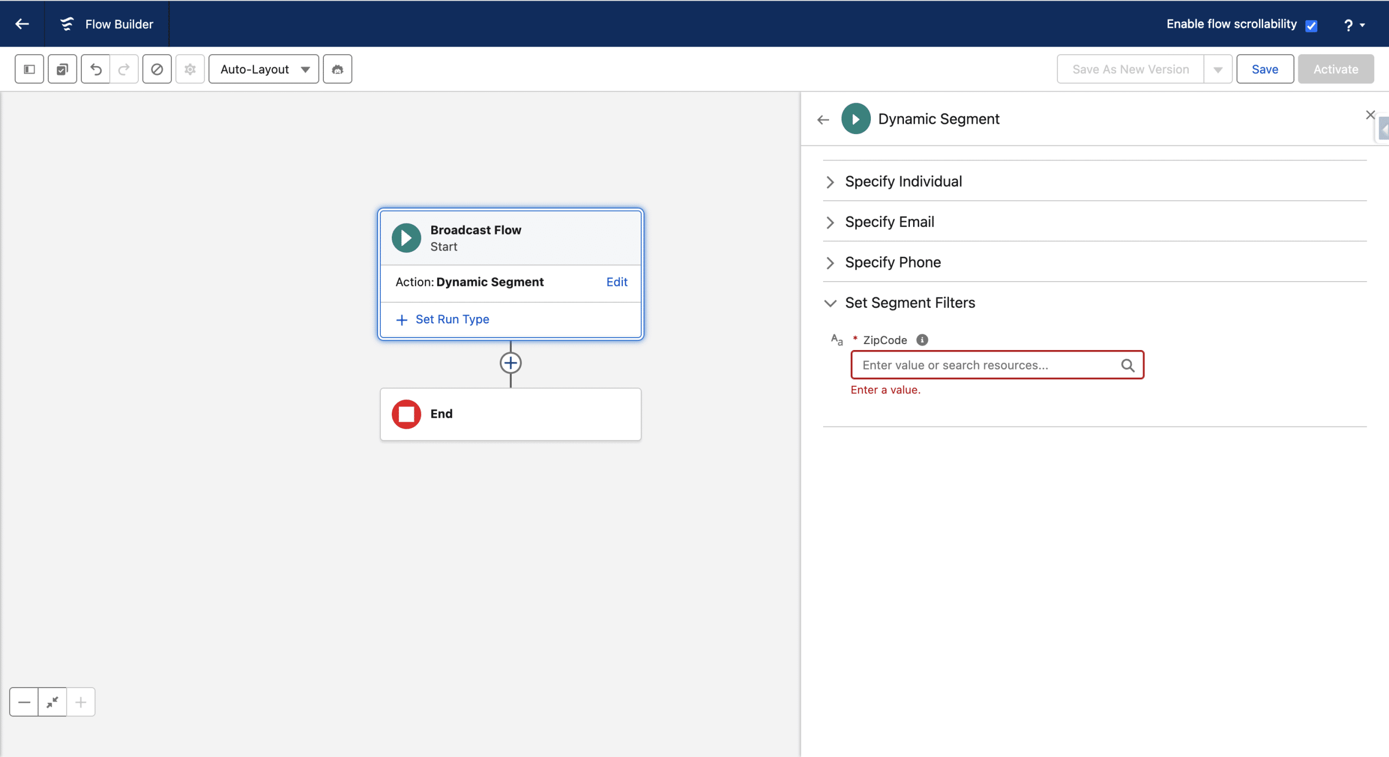Toggle Enable flow scrollability checkbox
The height and width of the screenshot is (757, 1389).
pos(1311,26)
